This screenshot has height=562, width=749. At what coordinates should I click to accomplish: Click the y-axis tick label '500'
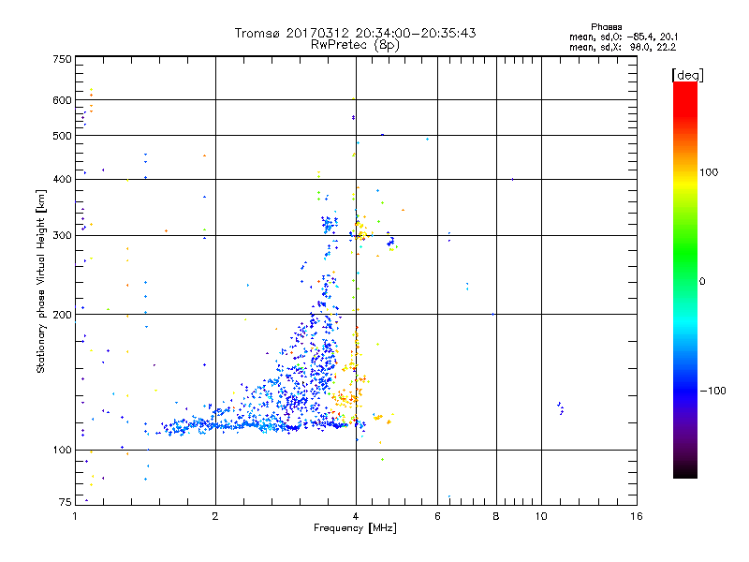point(63,136)
